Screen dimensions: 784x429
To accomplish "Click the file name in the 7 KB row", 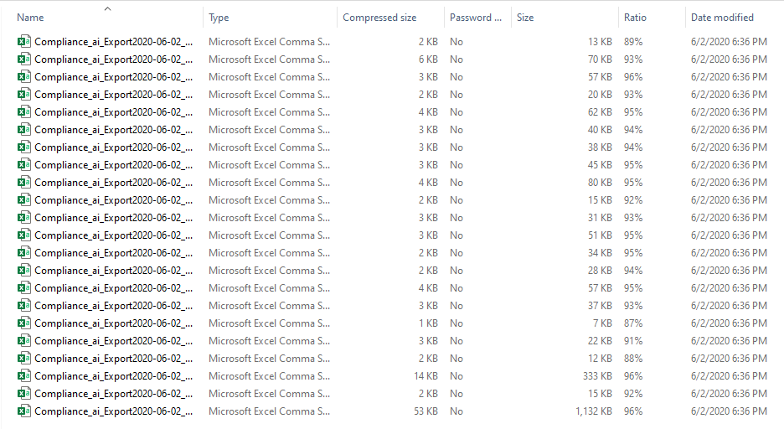I will click(x=114, y=323).
